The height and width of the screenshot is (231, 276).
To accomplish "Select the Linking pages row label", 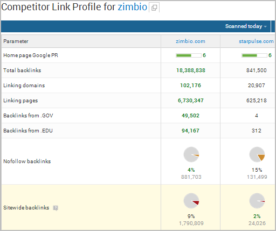I will [20, 101].
